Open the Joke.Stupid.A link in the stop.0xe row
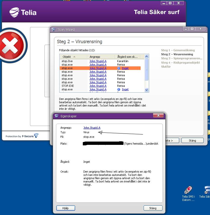The image size is (210, 215). 98,61
